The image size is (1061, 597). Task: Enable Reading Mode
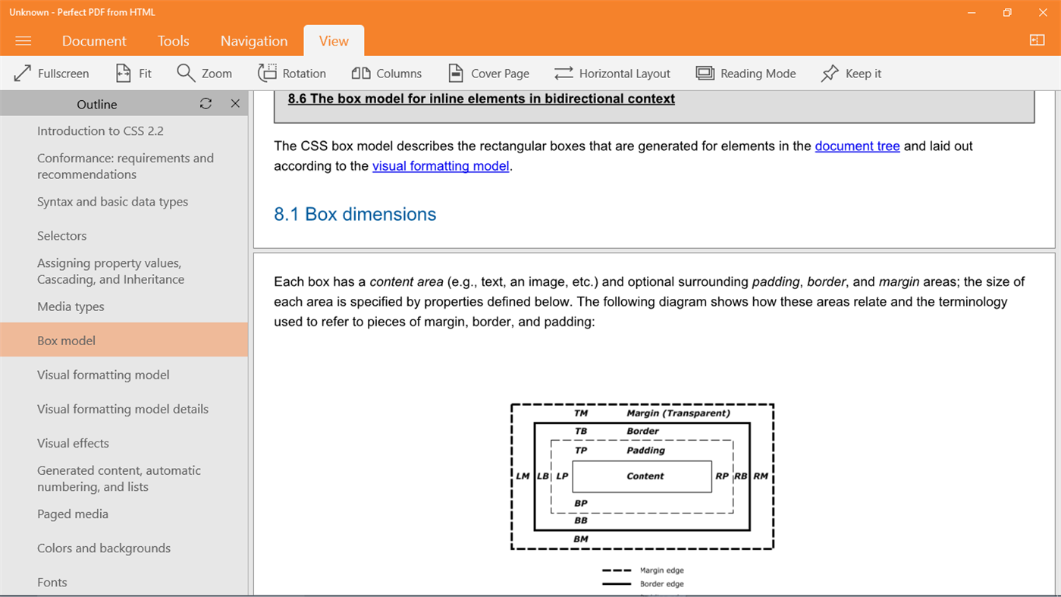[x=705, y=73]
